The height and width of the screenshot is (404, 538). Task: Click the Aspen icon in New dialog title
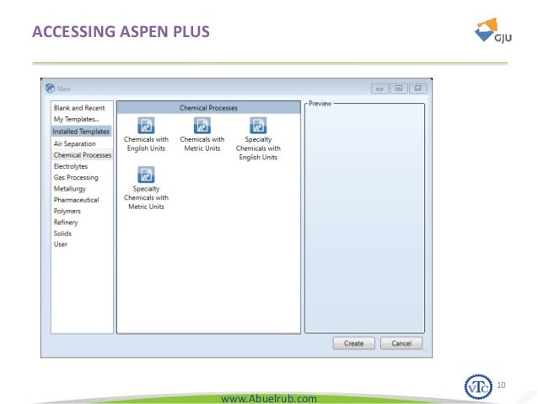click(x=50, y=89)
